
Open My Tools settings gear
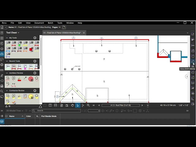pos(35,38)
